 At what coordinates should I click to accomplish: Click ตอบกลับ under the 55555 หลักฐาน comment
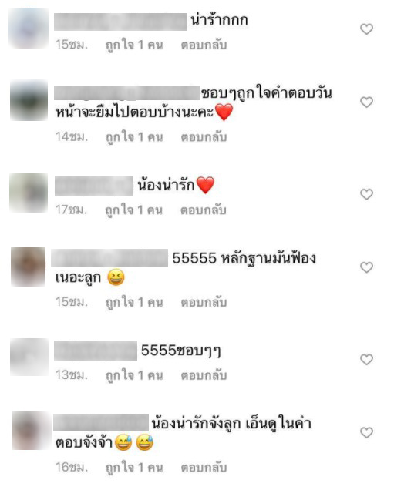204,302
